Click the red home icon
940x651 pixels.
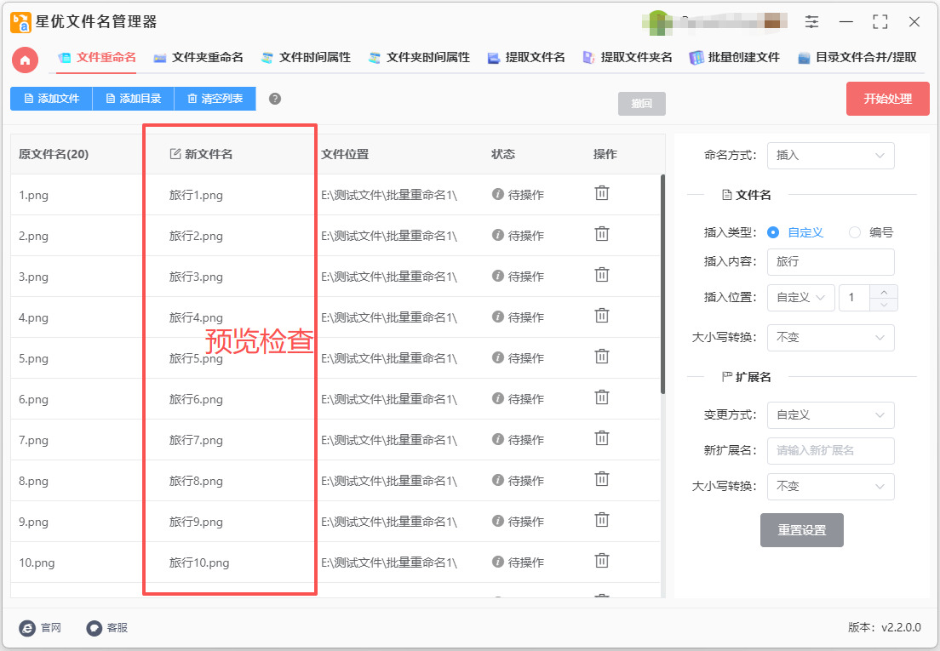25,60
